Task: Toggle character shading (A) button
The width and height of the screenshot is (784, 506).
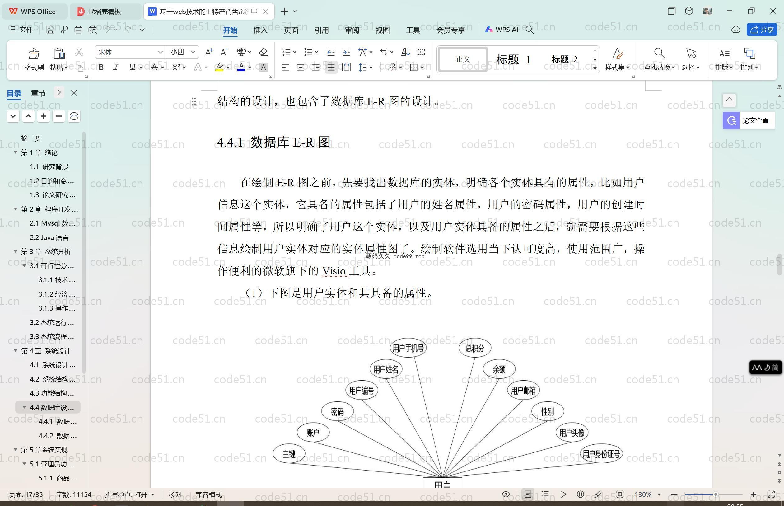Action: pyautogui.click(x=263, y=67)
